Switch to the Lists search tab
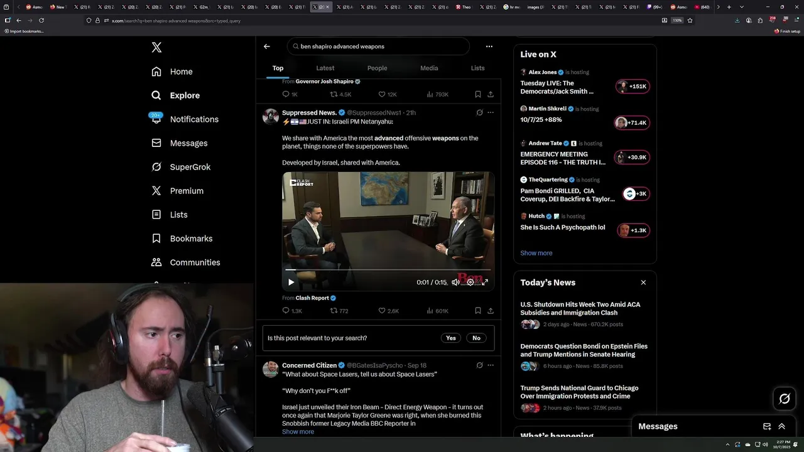The width and height of the screenshot is (804, 452). [478, 68]
